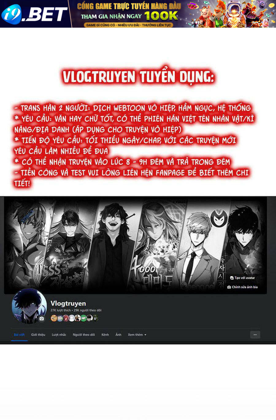
Task: Click the first follower avatar under the page name
Action: [x=54, y=318]
